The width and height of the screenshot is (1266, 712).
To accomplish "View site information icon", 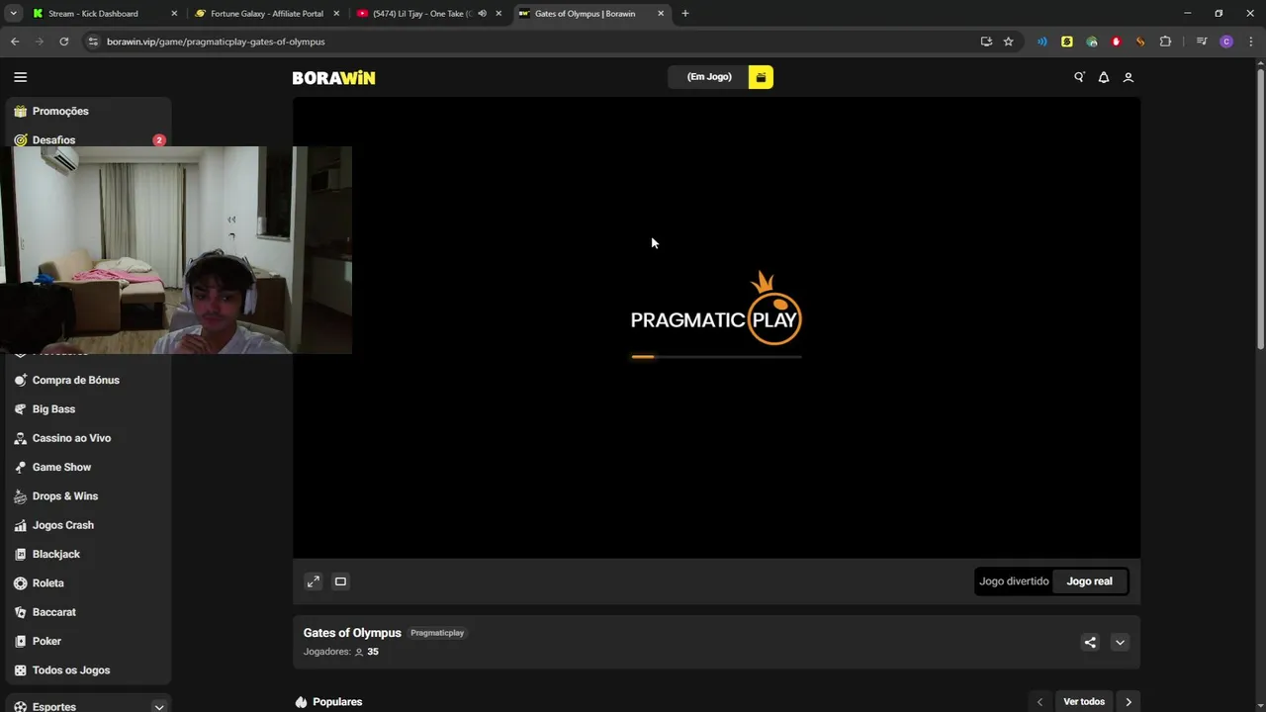I will click(93, 42).
